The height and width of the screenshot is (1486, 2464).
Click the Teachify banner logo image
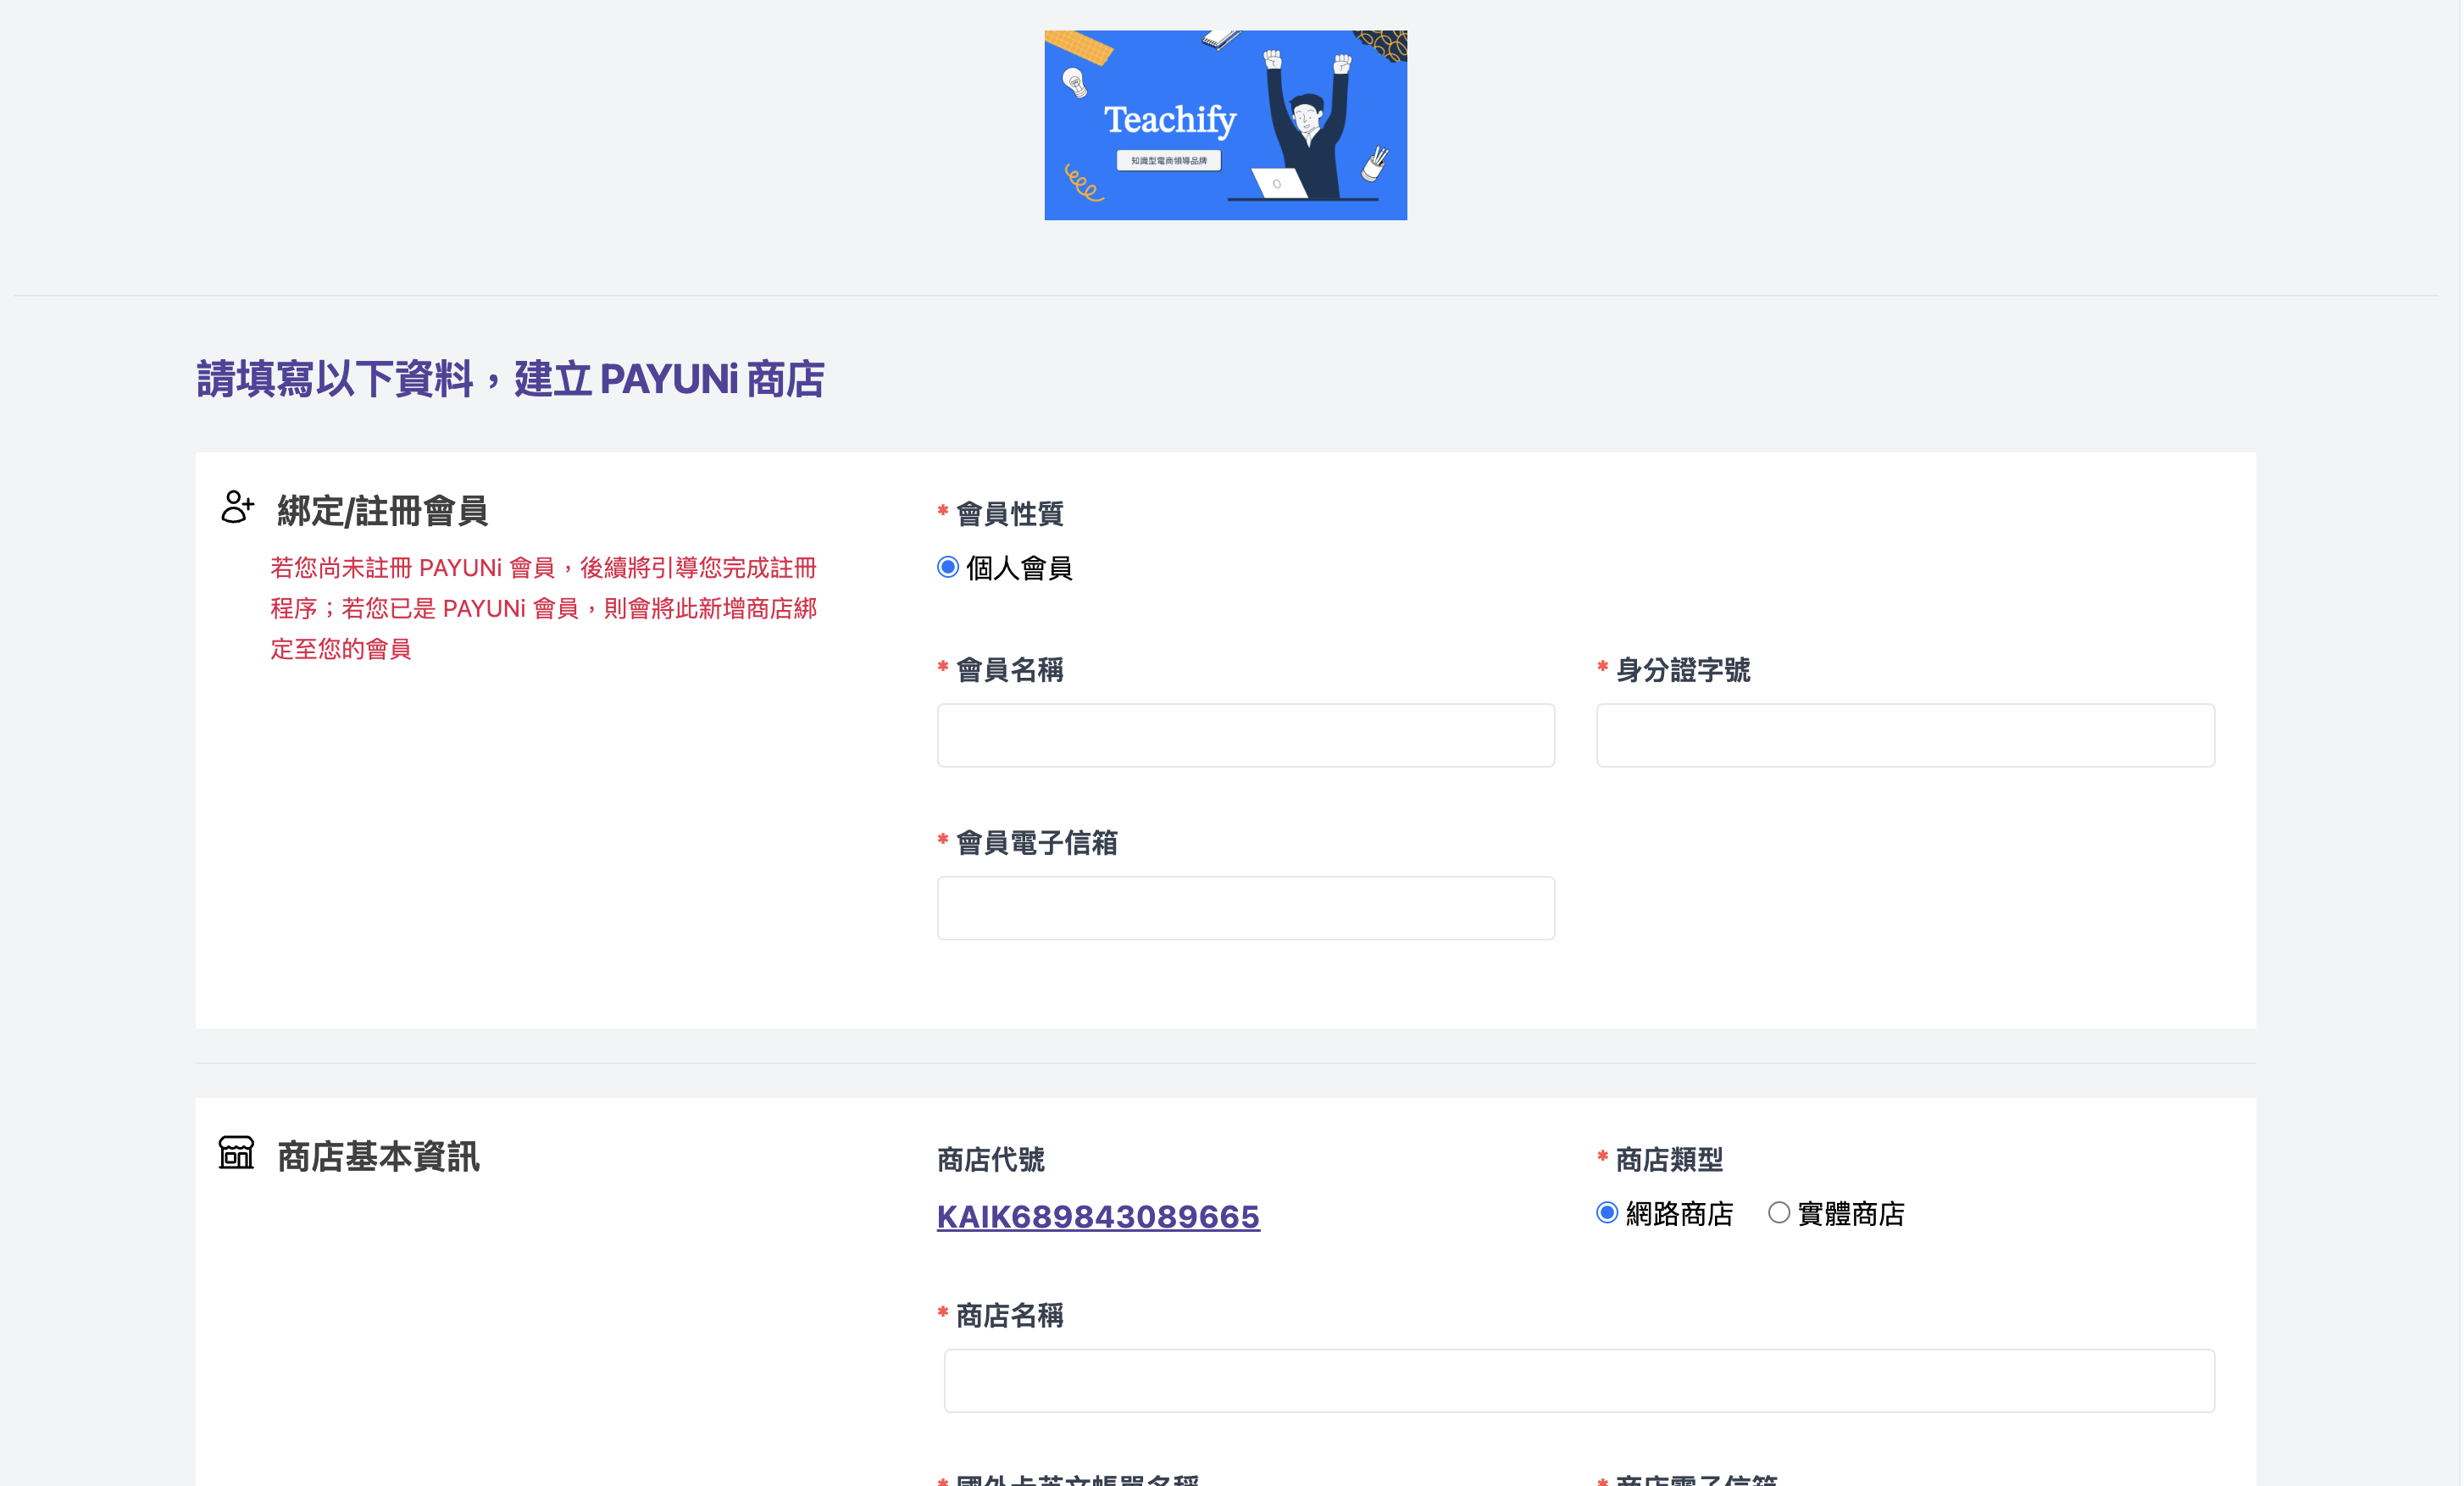click(1225, 125)
